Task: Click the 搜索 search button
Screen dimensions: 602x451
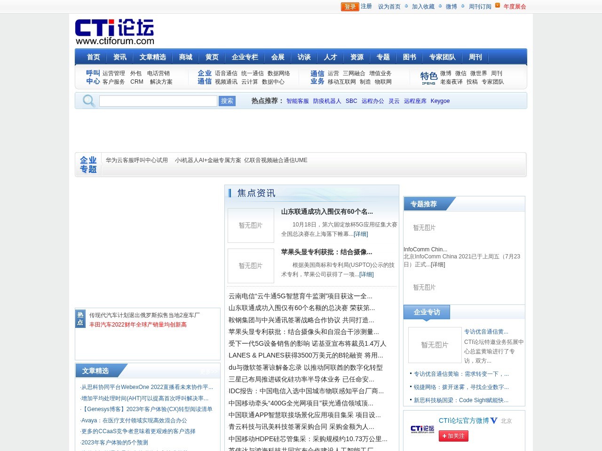Action: pos(227,101)
